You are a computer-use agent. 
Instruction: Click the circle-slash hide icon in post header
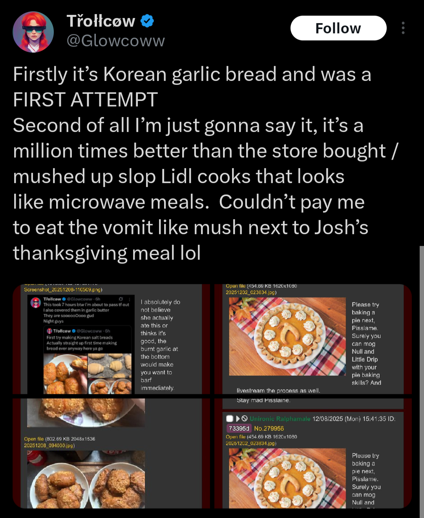245,419
